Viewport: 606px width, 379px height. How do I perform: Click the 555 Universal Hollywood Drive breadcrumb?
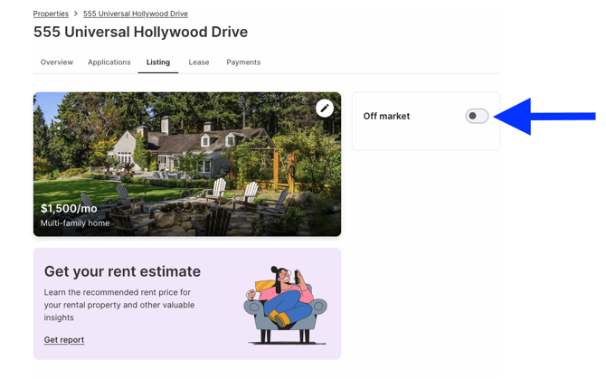pyautogui.click(x=136, y=14)
